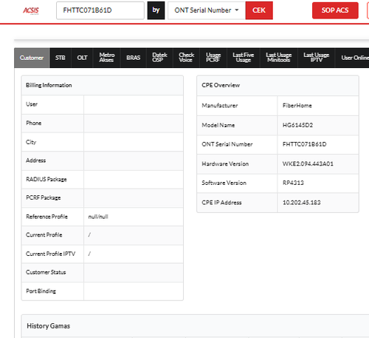
Task: Open the Usage PCRF tab
Action: click(x=213, y=58)
